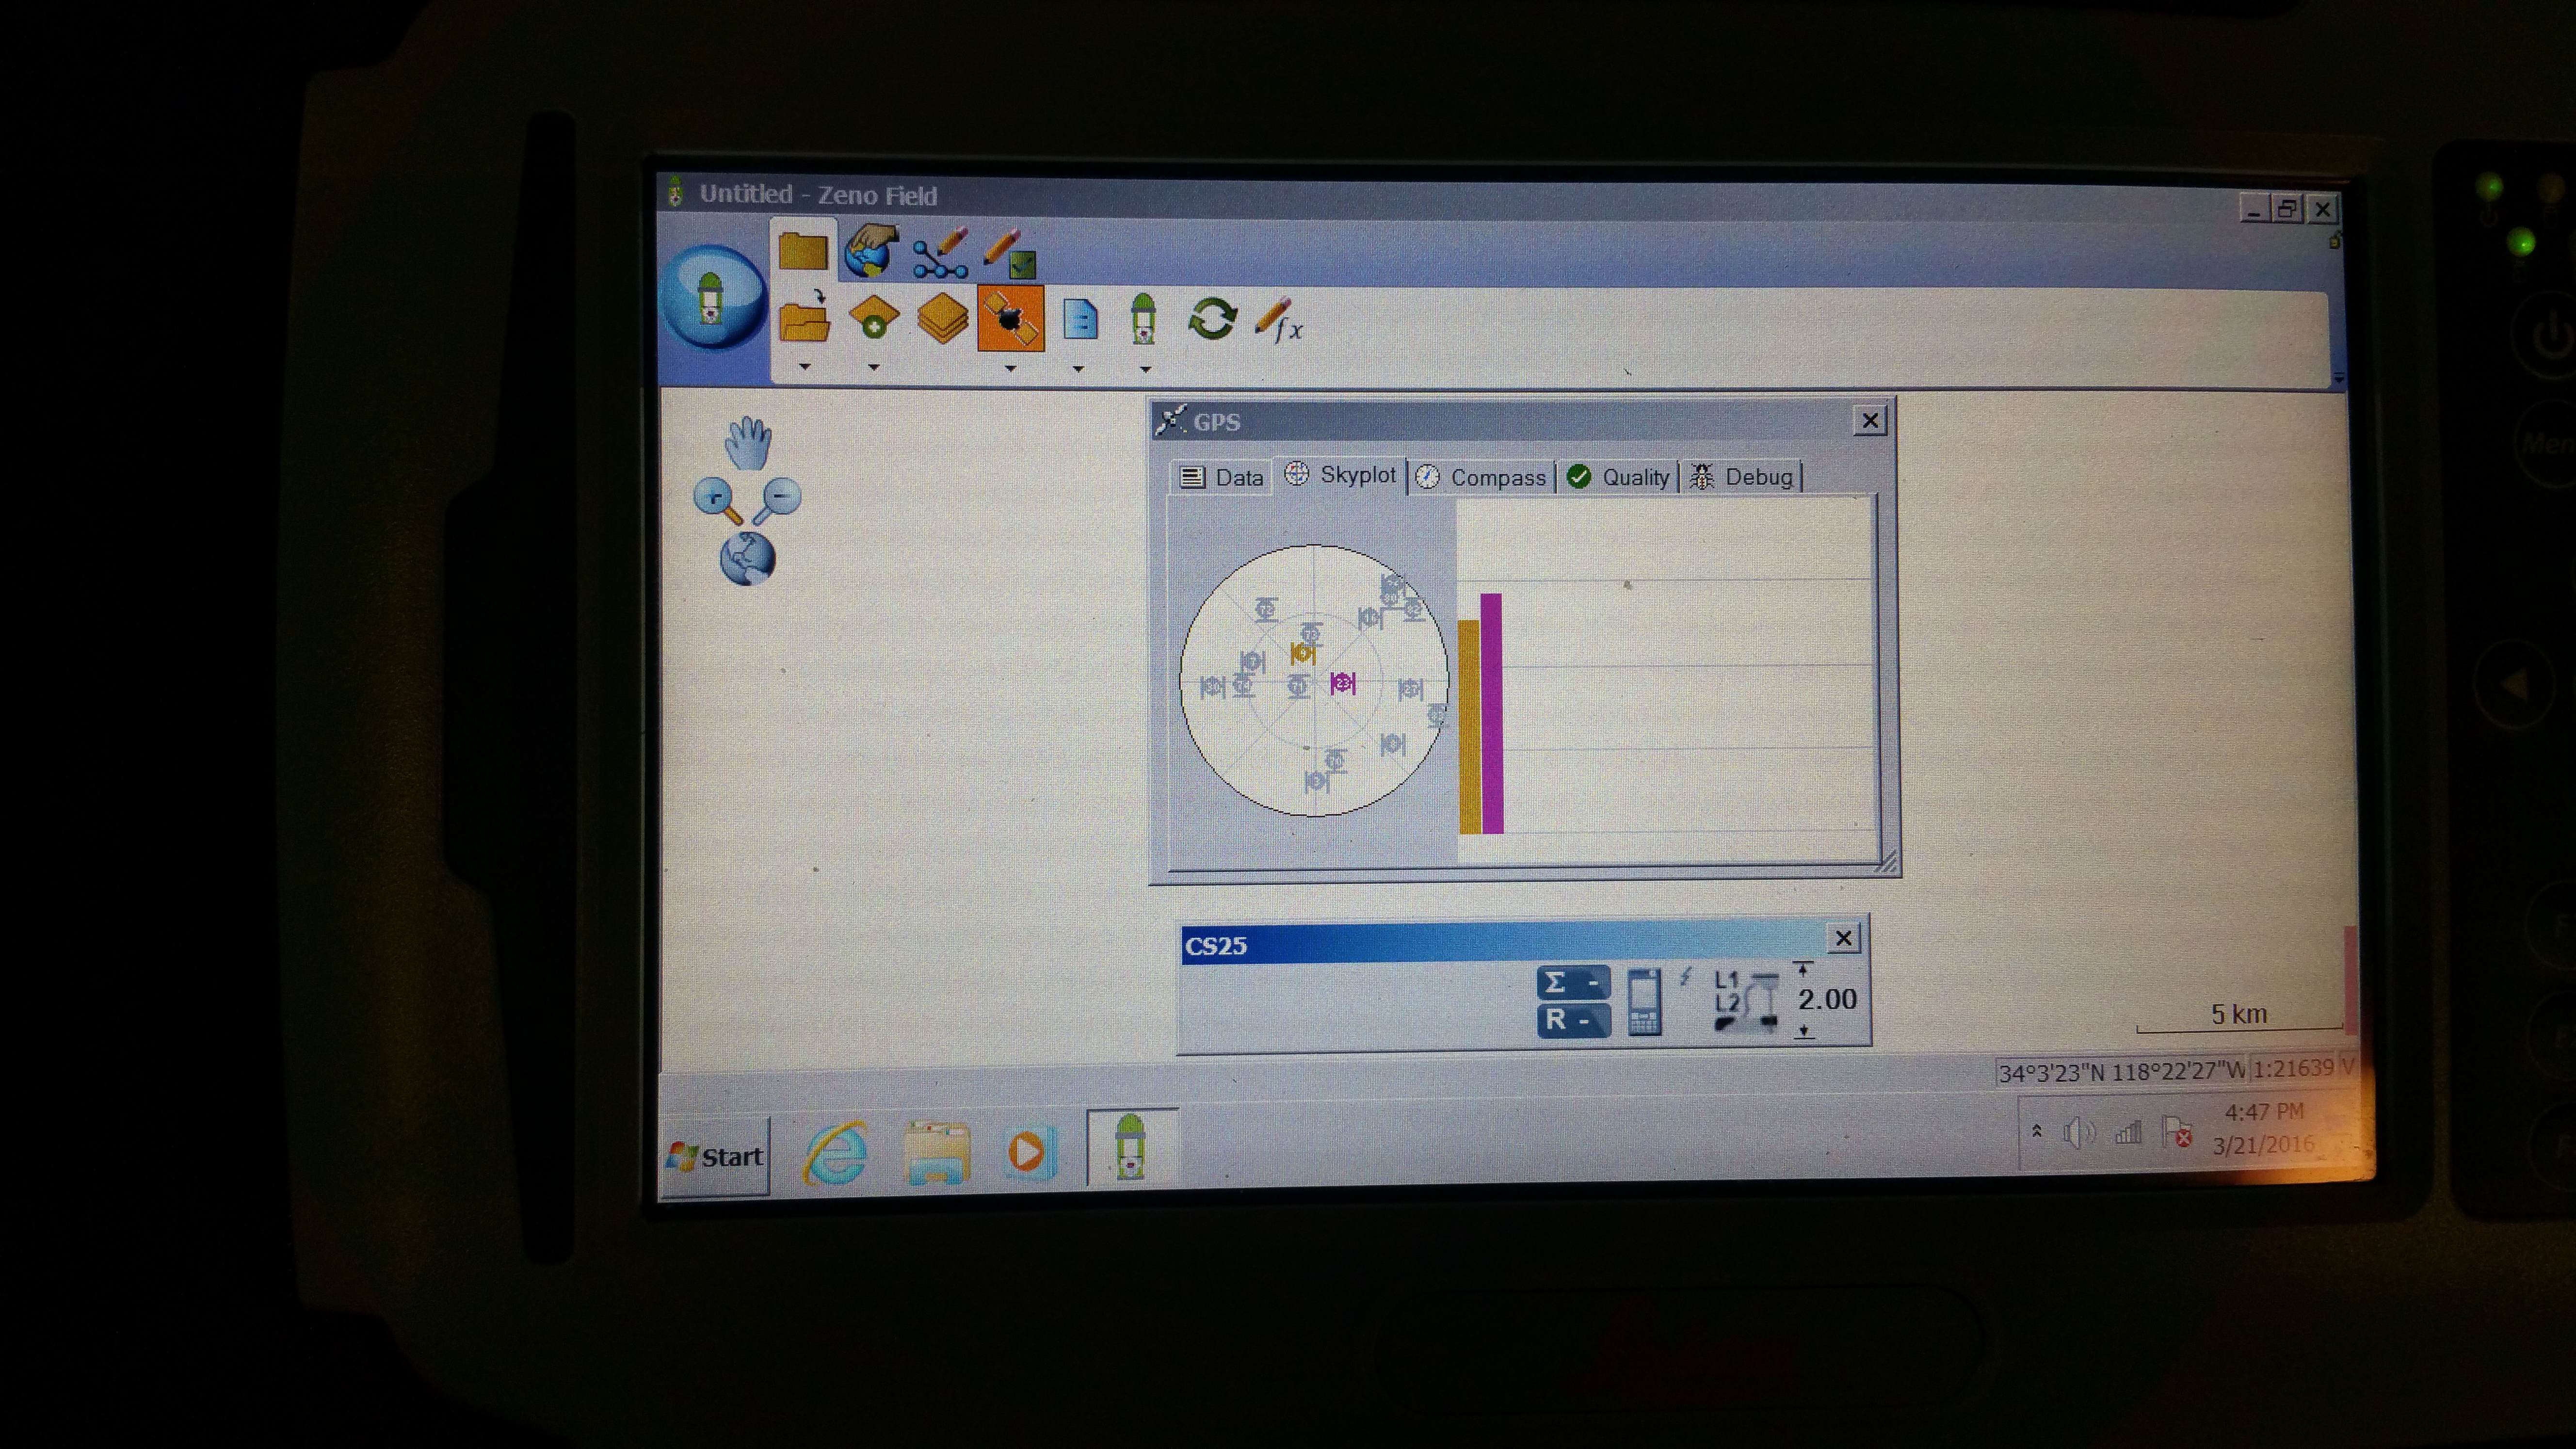Click the green refresh arrows icon

coord(1212,320)
